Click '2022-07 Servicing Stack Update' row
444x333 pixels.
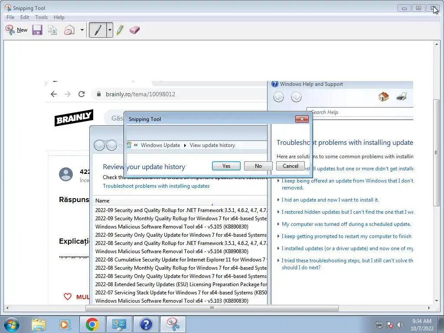[181, 293]
